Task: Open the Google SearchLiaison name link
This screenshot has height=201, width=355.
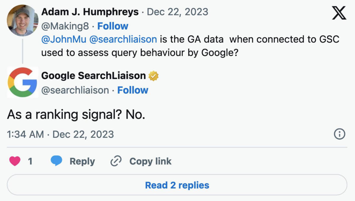Action: (x=93, y=76)
